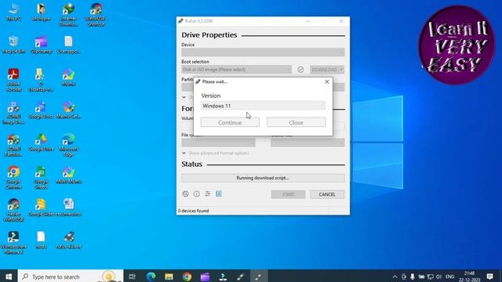Click the status bar reading Running download script

pyautogui.click(x=263, y=178)
